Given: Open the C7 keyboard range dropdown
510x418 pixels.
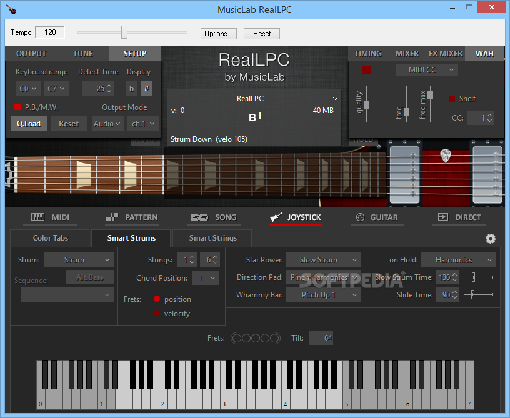Looking at the screenshot, I should click(56, 88).
